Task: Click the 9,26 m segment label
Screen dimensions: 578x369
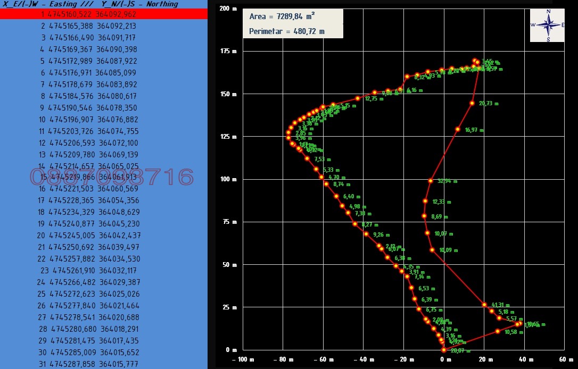Action: [381, 234]
